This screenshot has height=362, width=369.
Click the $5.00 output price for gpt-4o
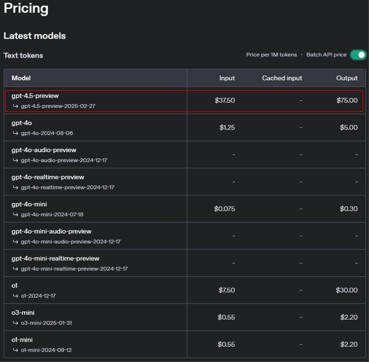(x=349, y=128)
